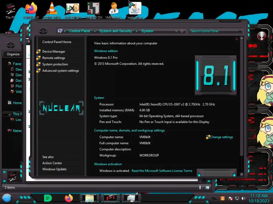Image resolution: width=273 pixels, height=204 pixels.
Task: Open Advanced system settings link
Action: 61,71
